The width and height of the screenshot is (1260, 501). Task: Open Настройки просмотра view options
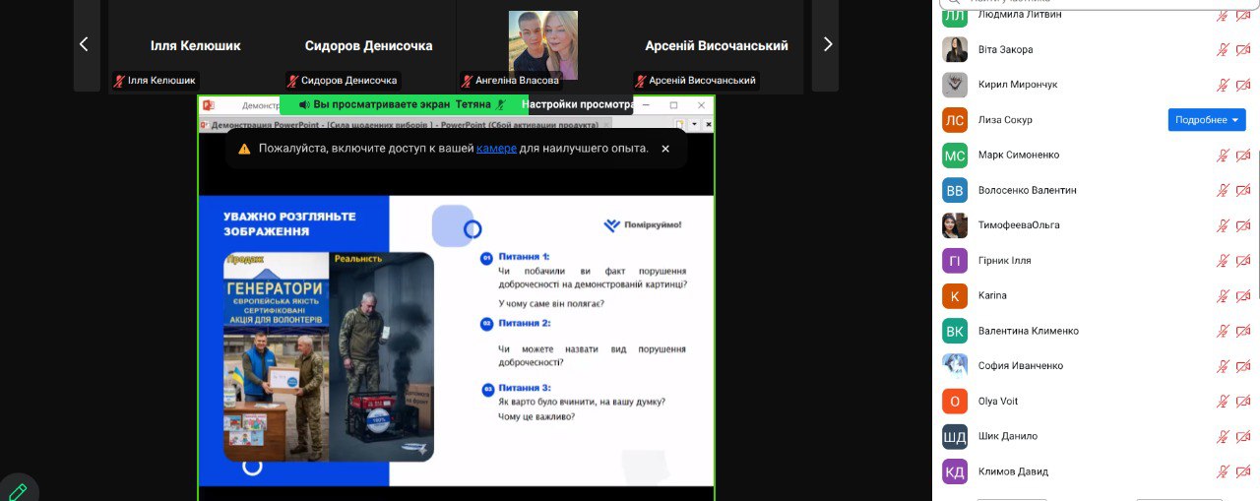(x=576, y=104)
